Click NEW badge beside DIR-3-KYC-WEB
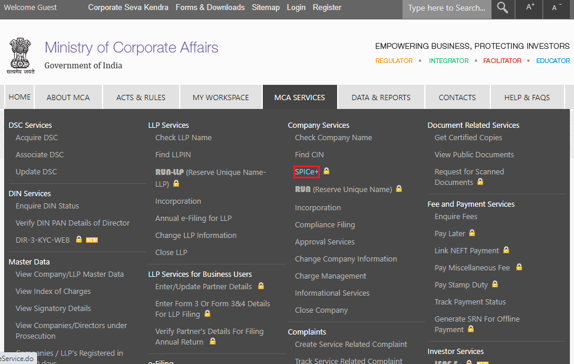The image size is (574, 364). pos(92,240)
